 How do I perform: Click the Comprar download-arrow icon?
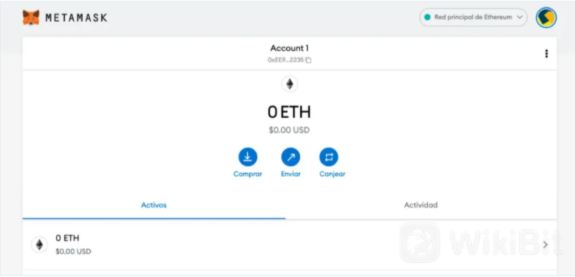click(248, 157)
